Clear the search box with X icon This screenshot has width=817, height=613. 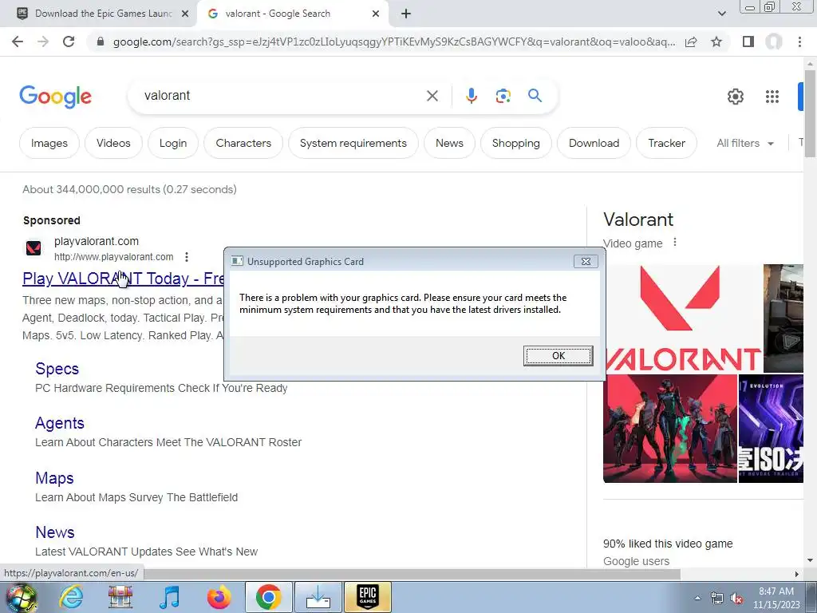tap(432, 96)
